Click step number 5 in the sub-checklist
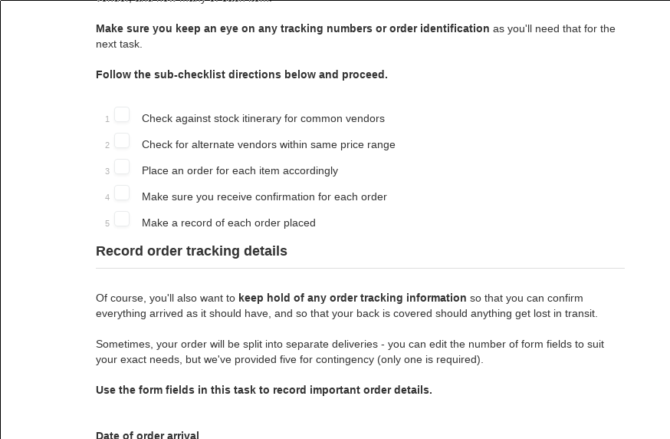Viewport: 670px width, 439px height. point(107,224)
